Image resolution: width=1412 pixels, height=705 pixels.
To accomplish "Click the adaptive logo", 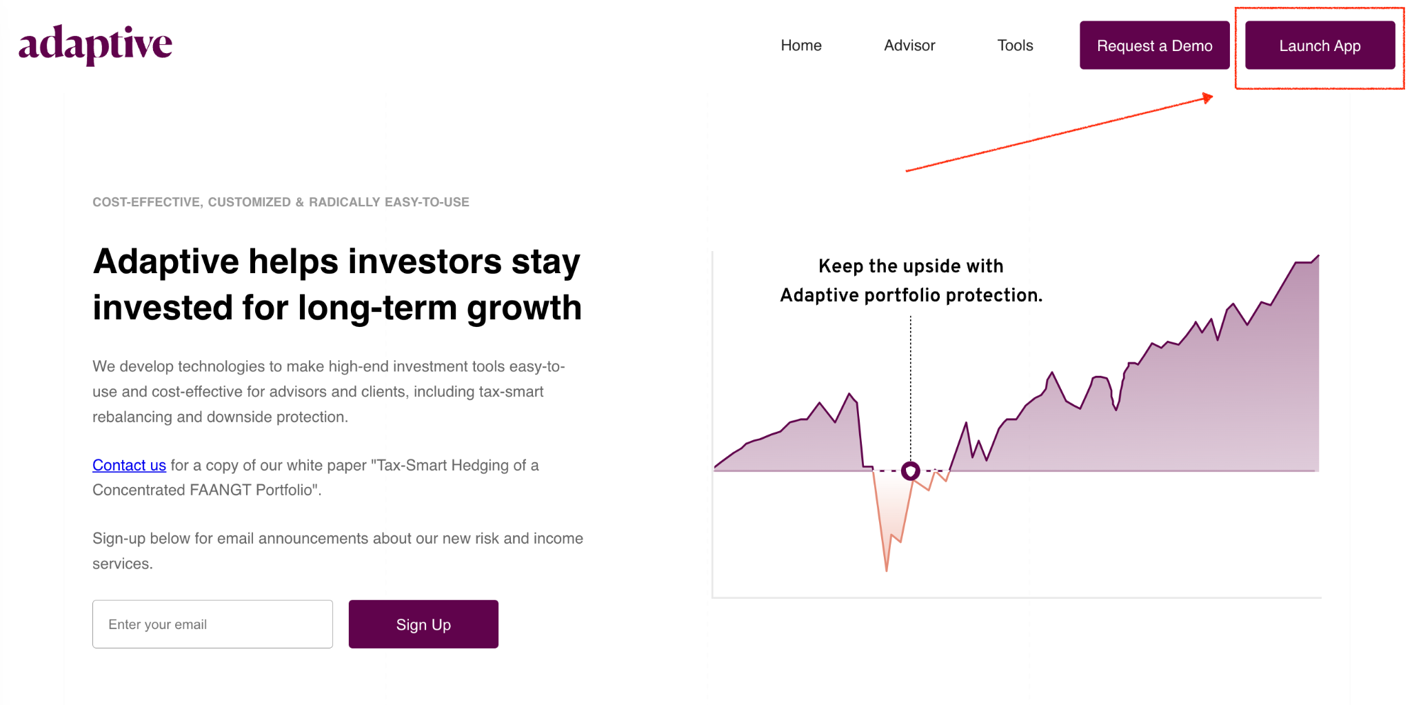I will [x=95, y=45].
